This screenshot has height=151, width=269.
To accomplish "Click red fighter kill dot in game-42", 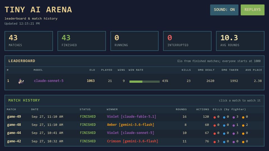I will point(214,142).
